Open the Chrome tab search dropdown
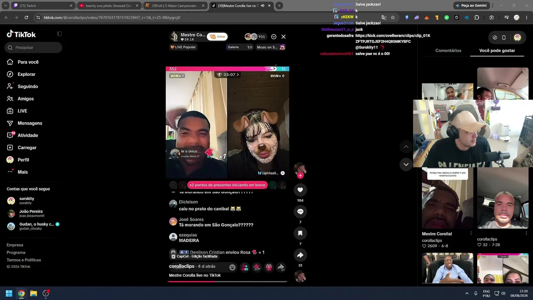The height and width of the screenshot is (300, 533). (5, 5)
